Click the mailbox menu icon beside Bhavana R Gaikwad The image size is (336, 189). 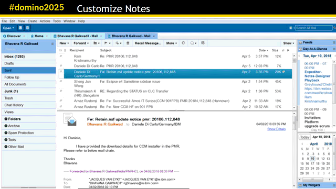[52, 44]
